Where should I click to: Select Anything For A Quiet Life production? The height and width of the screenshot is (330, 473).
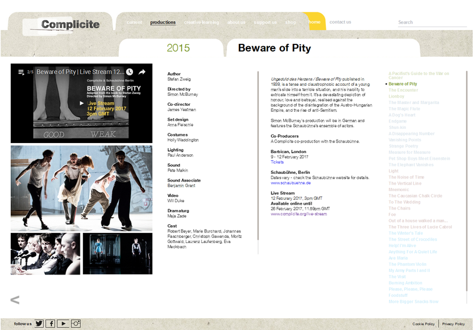(413, 252)
